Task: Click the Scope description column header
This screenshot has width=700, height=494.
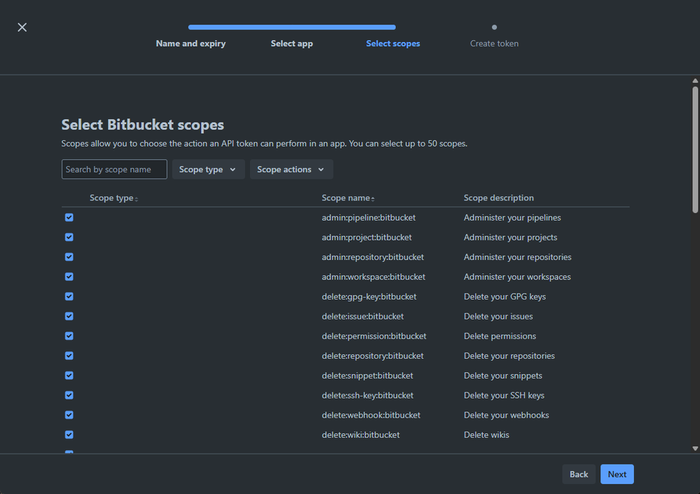Action: coord(499,198)
